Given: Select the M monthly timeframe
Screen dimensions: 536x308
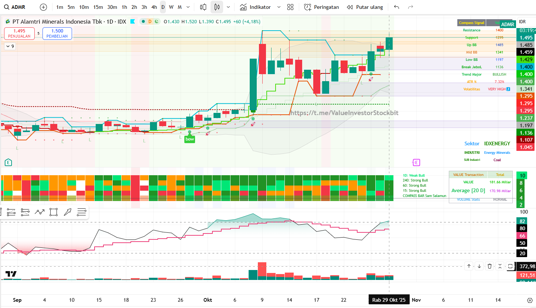Looking at the screenshot, I should [180, 7].
